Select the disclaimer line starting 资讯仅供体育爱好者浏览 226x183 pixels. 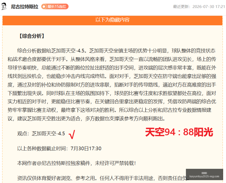click(x=103, y=178)
